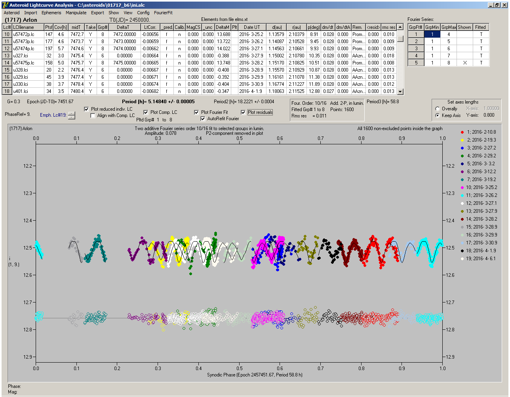Click the blue marker for lightcurve 3; 2016- 2-27.2
Screen dimensions: 510x397
(463, 148)
